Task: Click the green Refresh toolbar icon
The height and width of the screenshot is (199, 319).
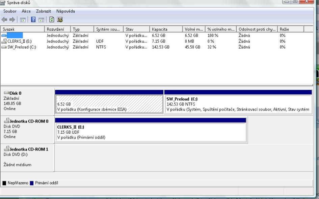Action: [x=51, y=19]
